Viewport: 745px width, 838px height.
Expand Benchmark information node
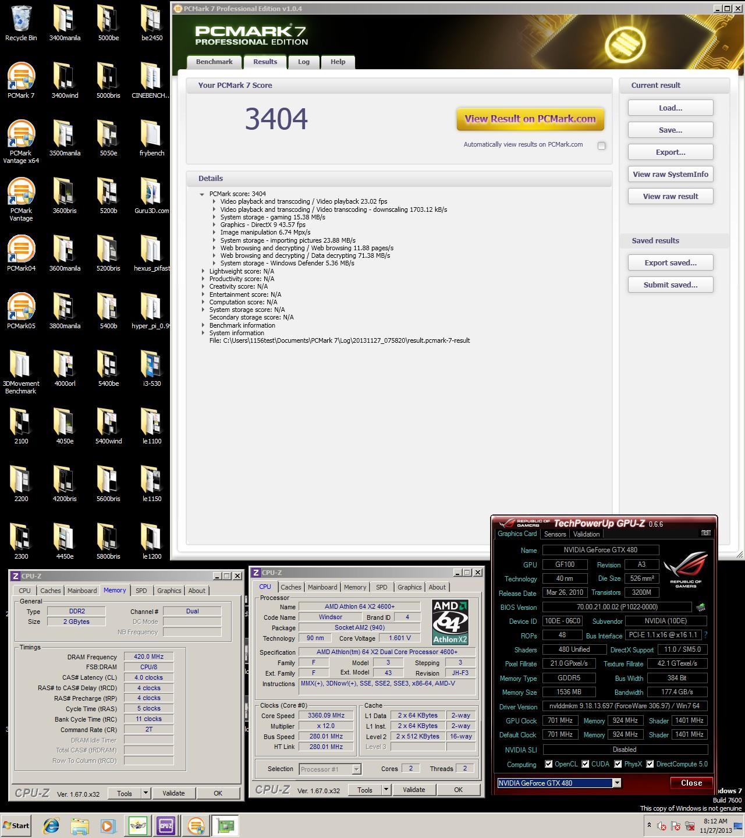pyautogui.click(x=203, y=325)
